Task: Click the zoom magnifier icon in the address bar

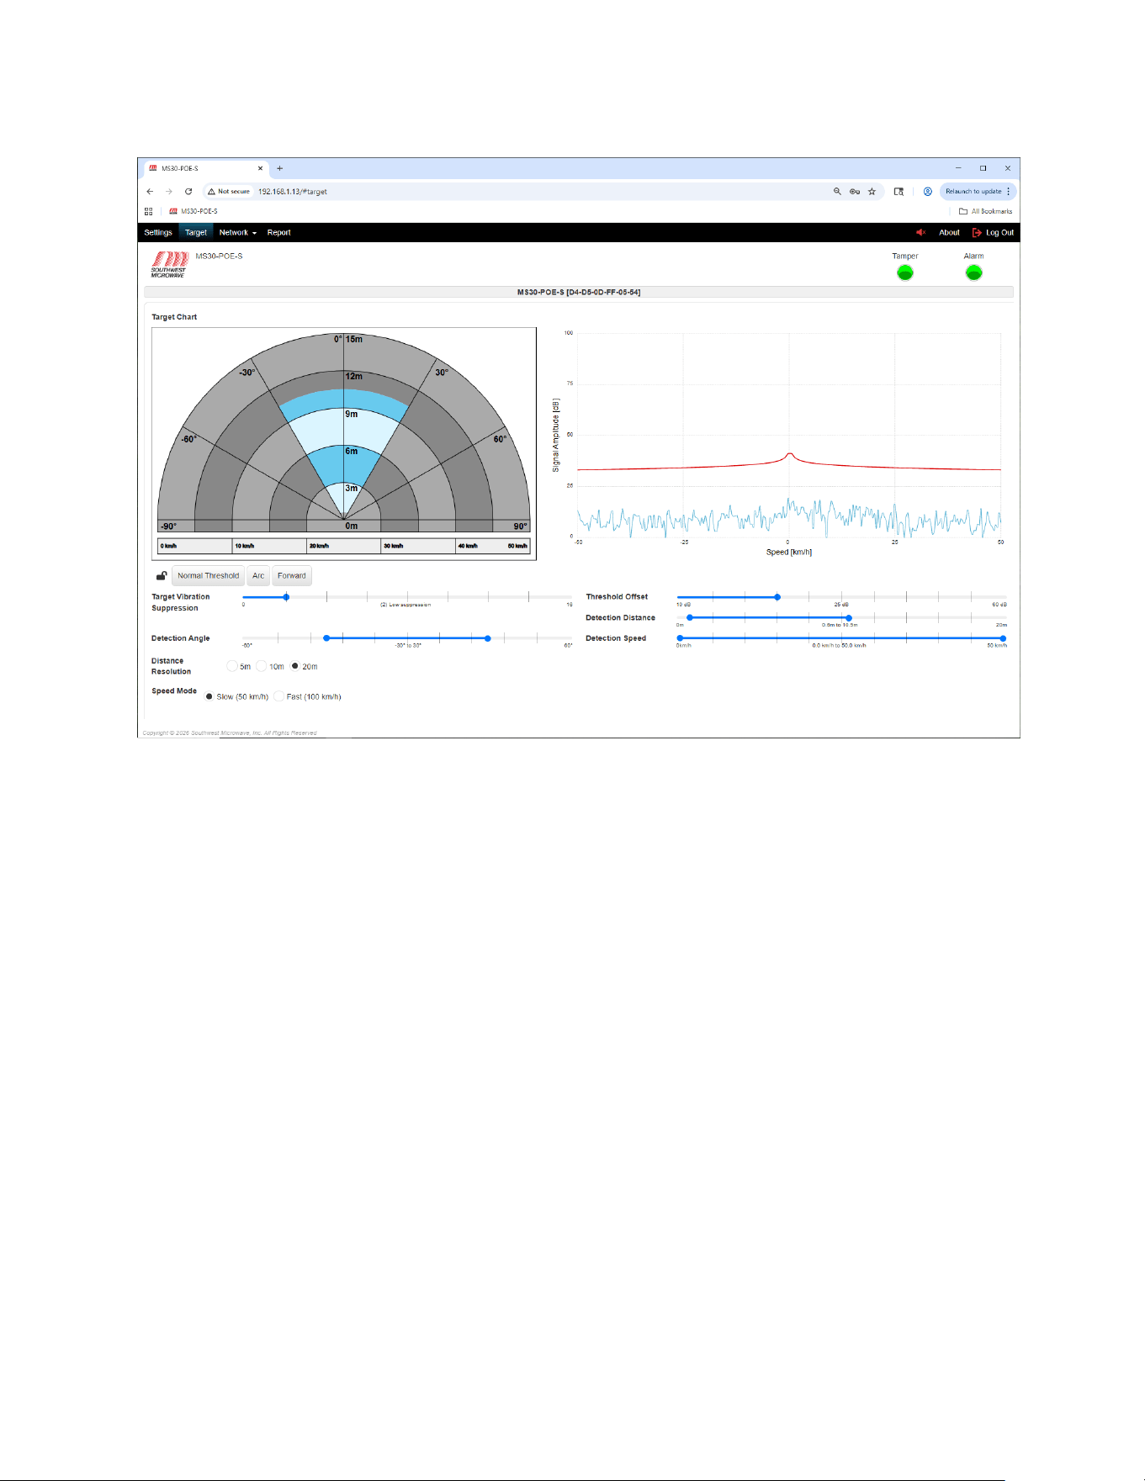Action: (x=837, y=192)
